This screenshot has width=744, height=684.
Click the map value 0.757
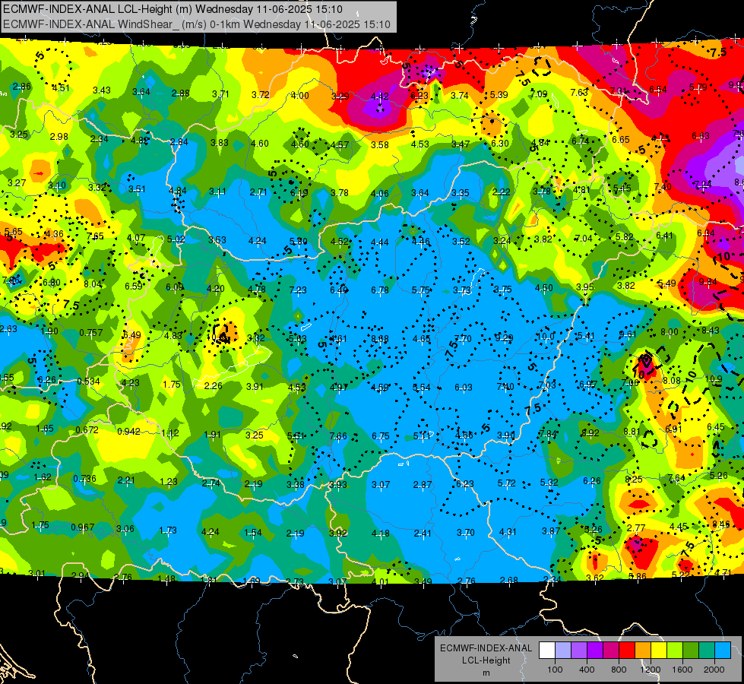coord(91,333)
